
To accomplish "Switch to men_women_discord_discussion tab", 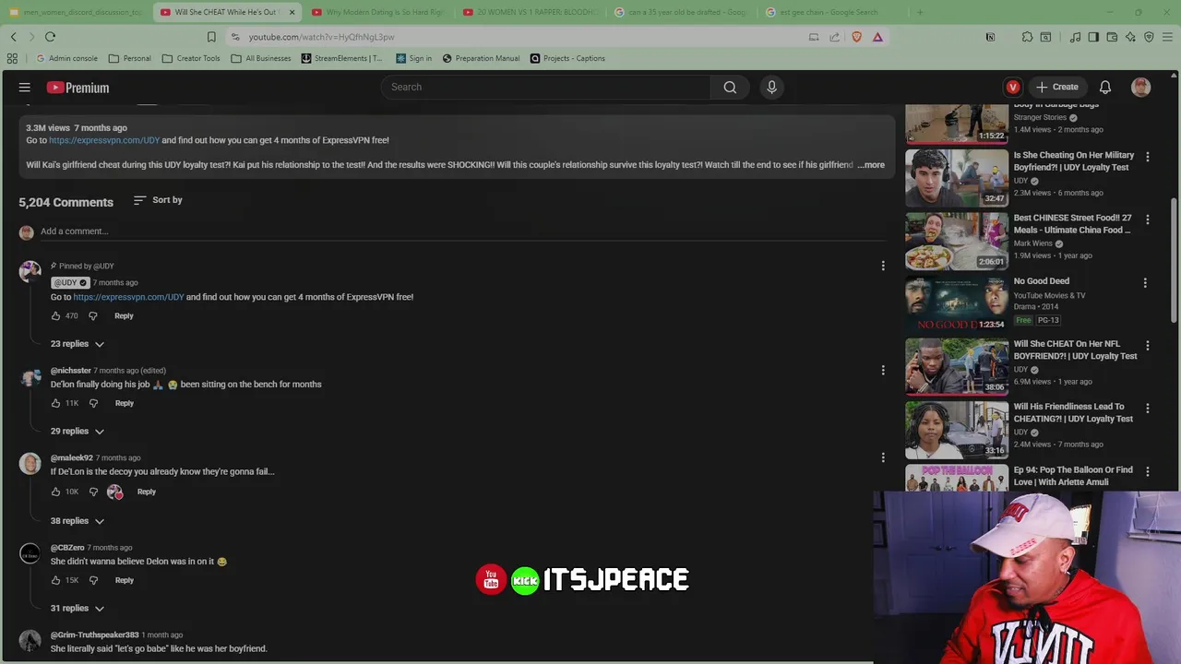I will coord(76,12).
